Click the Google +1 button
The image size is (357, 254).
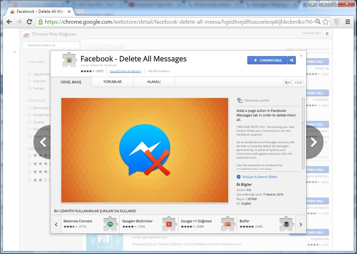[x=287, y=83]
